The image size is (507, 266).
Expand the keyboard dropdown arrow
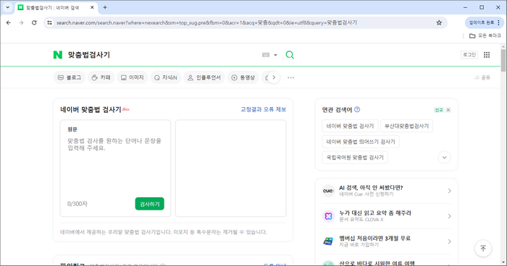tap(275, 55)
